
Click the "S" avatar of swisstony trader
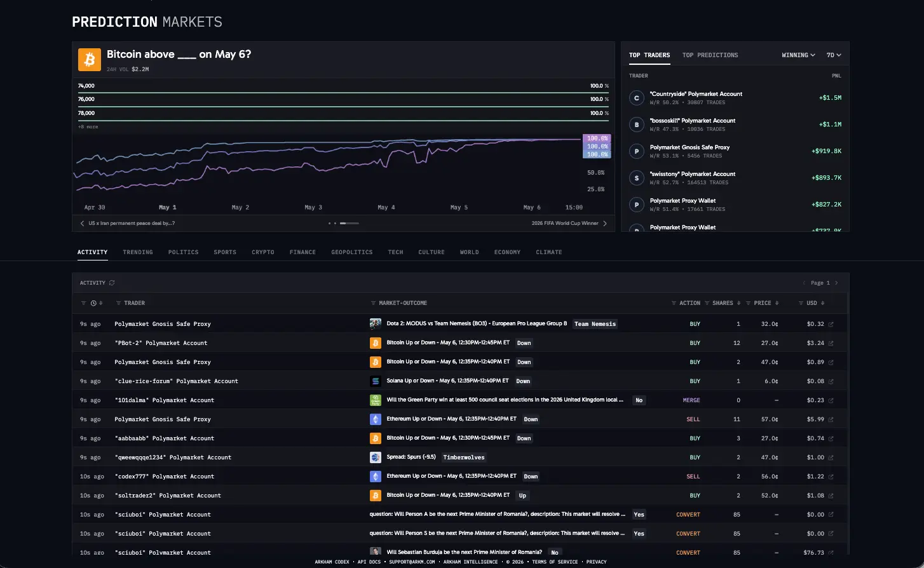637,178
